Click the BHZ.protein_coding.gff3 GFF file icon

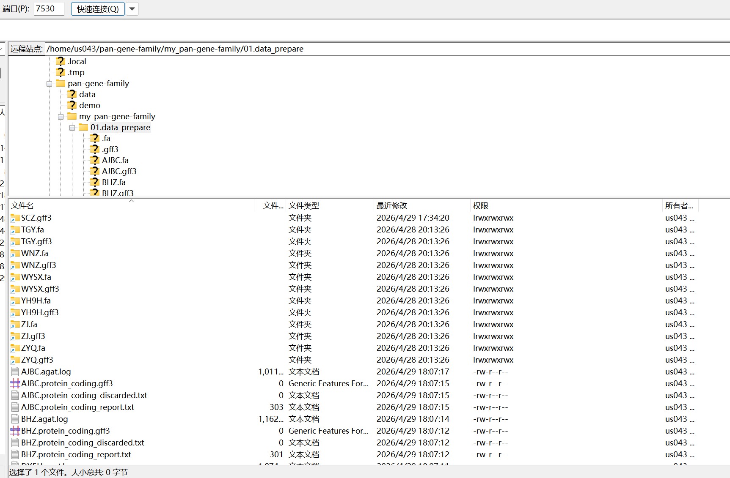coord(15,431)
